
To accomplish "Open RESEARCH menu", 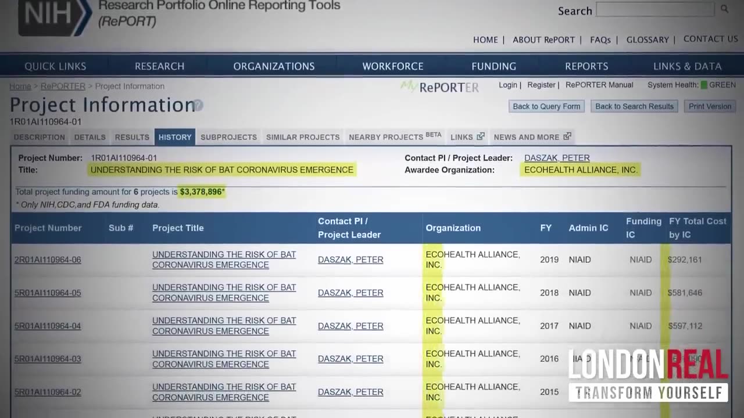I will click(159, 66).
